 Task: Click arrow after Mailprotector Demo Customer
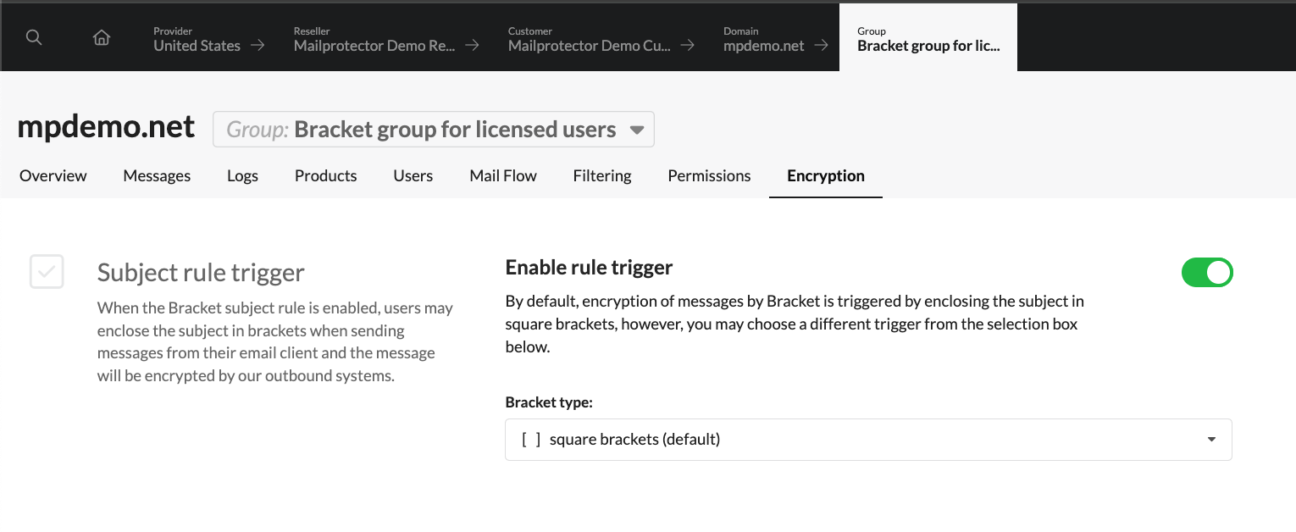688,46
